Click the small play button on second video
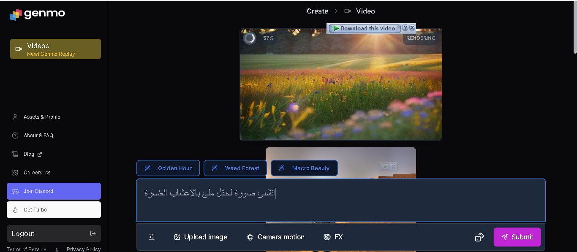Image resolution: width=577 pixels, height=252 pixels. 385,166
